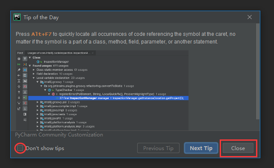The height and width of the screenshot is (168, 274).
Task: Click the up arrow previous occurrence icon
Action: coord(19,92)
